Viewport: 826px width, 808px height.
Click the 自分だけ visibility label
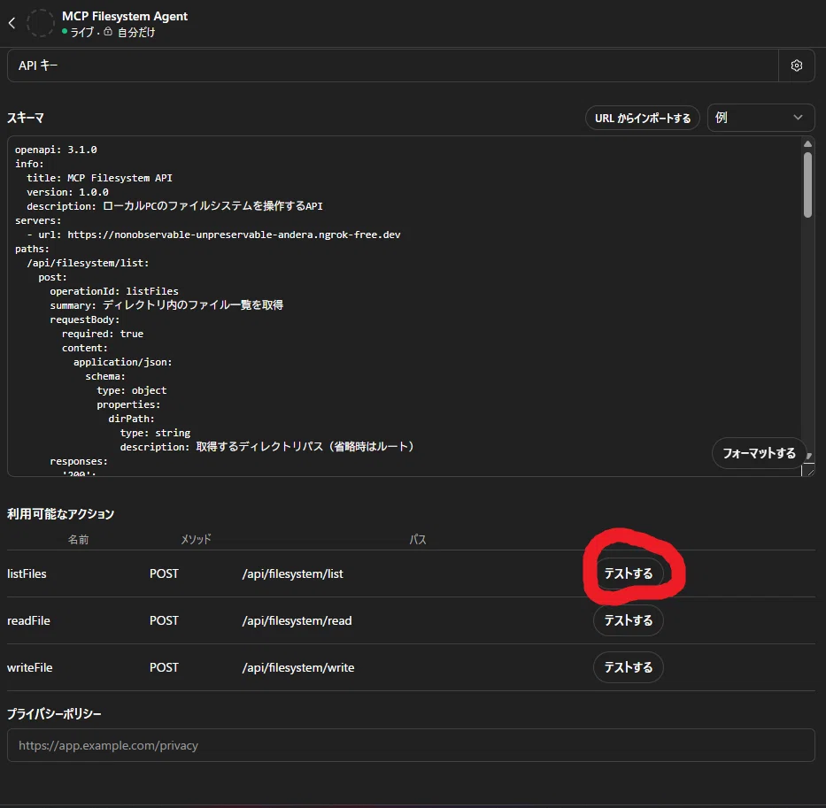(x=136, y=32)
